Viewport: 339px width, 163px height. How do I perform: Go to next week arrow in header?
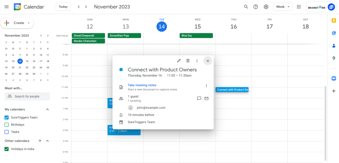coord(86,7)
